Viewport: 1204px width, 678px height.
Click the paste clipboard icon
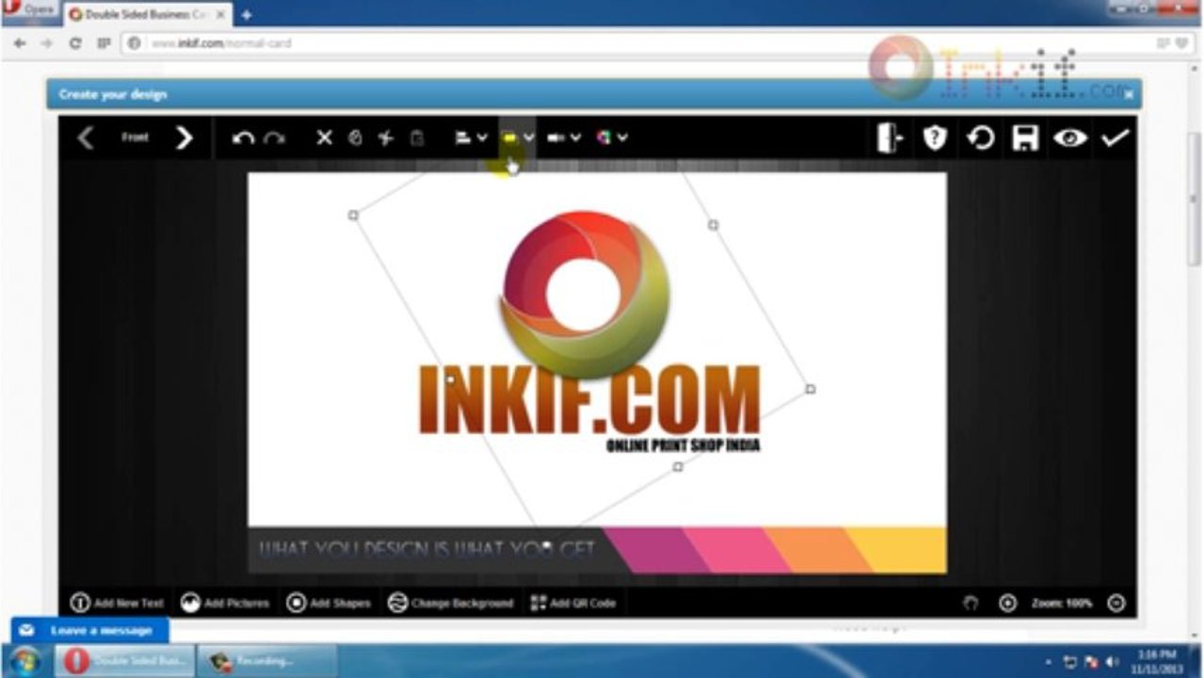[417, 137]
